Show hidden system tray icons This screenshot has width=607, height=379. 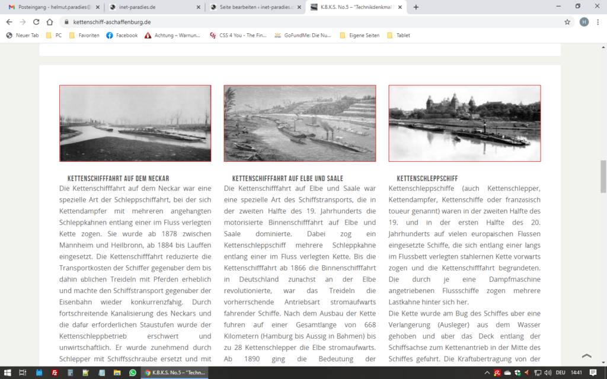click(x=487, y=373)
